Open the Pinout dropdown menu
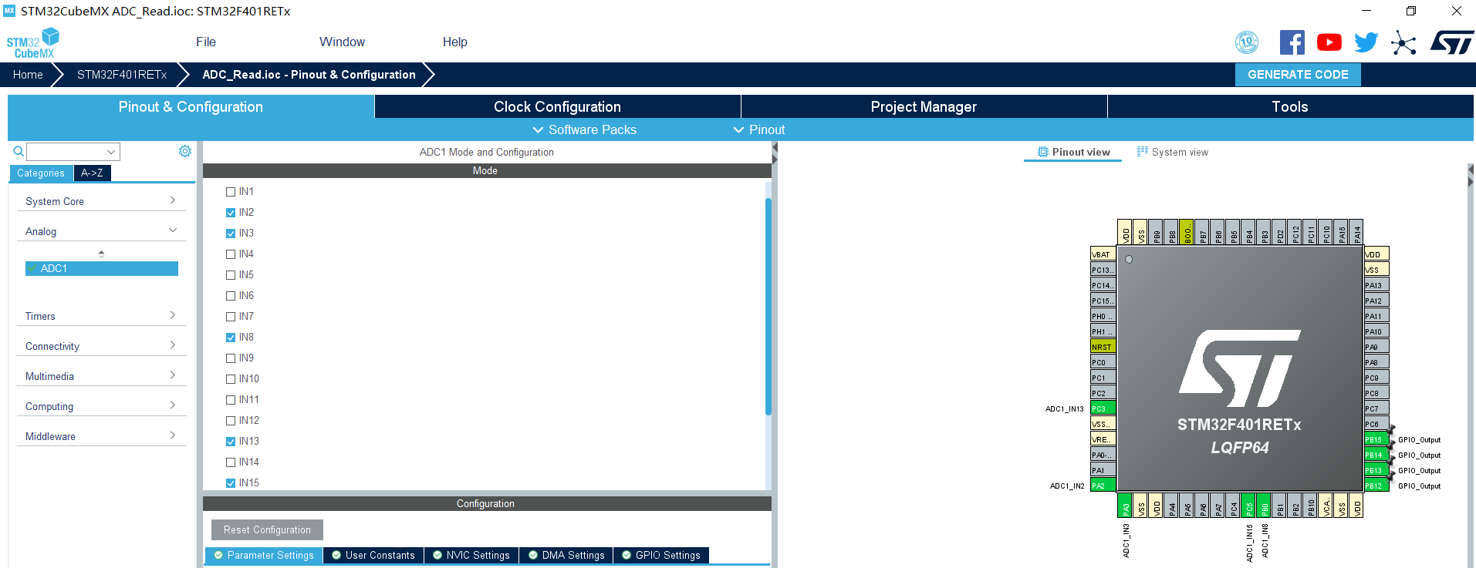The width and height of the screenshot is (1476, 568). click(759, 129)
